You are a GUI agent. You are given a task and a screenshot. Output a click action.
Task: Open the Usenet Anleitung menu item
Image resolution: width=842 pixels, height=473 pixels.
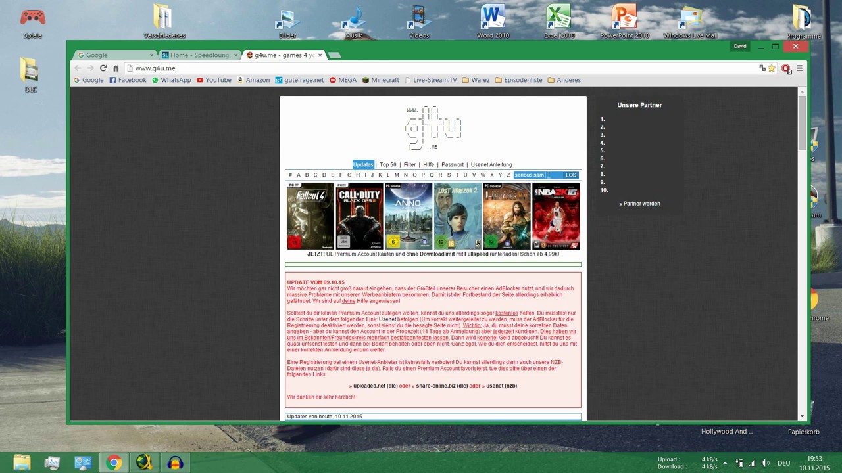(x=491, y=165)
